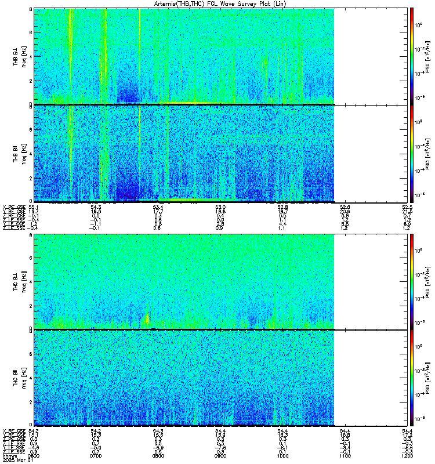Screen dimensions: 435x464
Task: Select the THC B⊥ freq [Hz] axis label
Action: click(x=20, y=282)
